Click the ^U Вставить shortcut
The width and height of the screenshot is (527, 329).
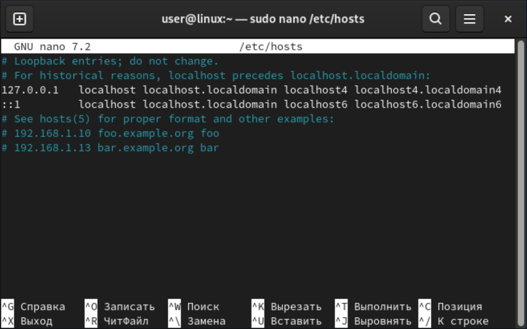(287, 321)
